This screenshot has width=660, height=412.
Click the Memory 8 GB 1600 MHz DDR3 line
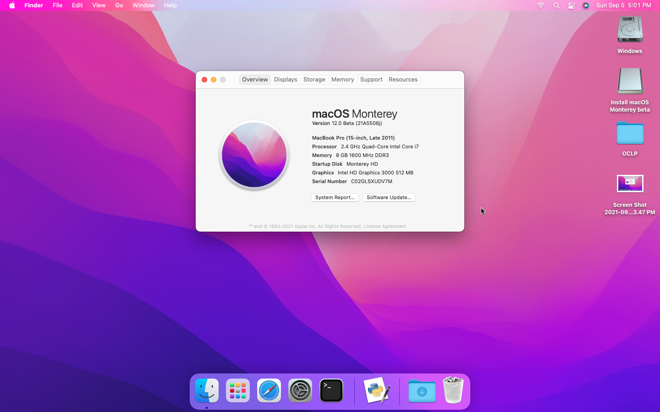click(351, 155)
